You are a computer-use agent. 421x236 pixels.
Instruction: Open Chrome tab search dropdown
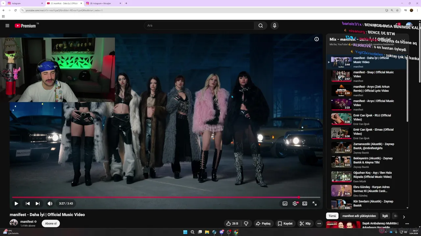point(3,3)
